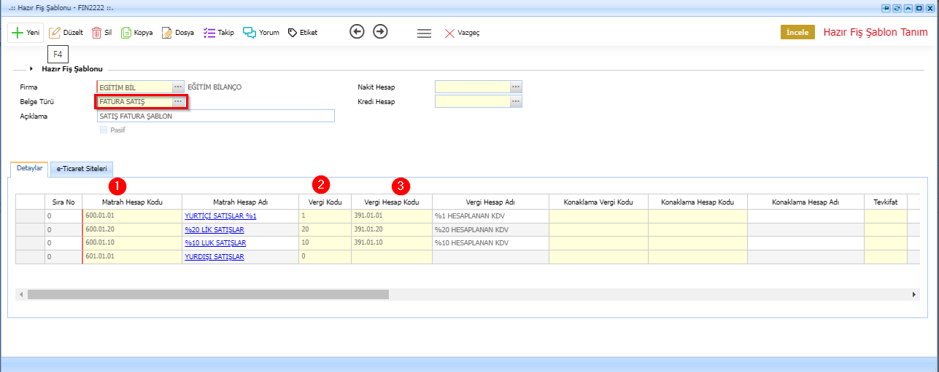Click the Sil trash can icon
Screen dimensions: 939x372
point(96,33)
